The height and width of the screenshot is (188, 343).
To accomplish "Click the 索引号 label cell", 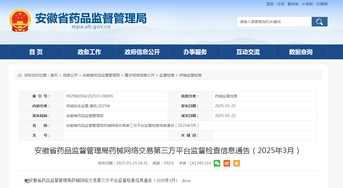I will coord(42,96).
